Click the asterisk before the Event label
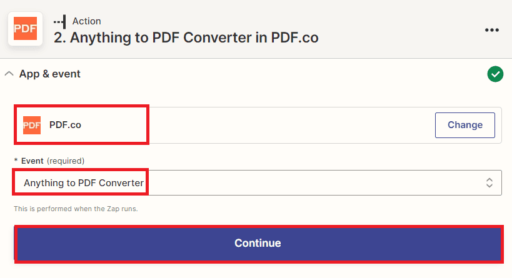 click(x=16, y=161)
